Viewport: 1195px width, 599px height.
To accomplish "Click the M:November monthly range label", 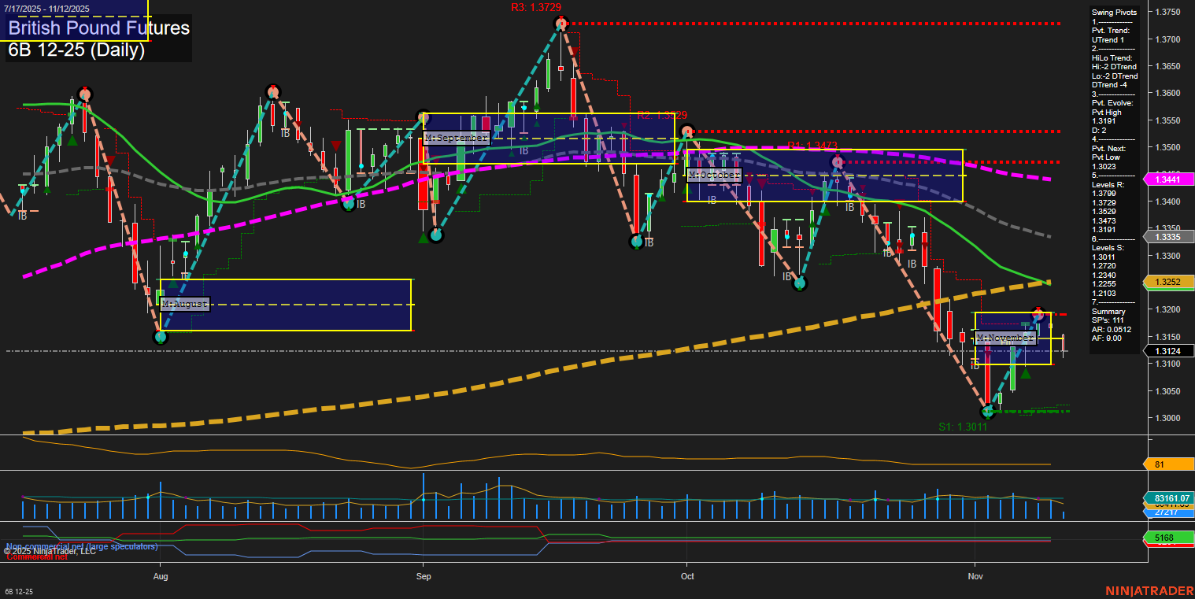I will point(1005,338).
